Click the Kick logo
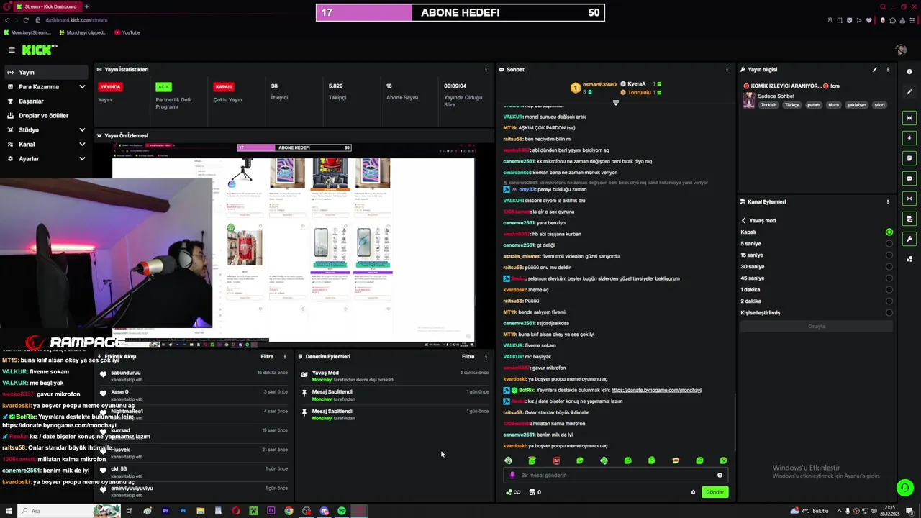The height and width of the screenshot is (518, 921). click(x=40, y=50)
